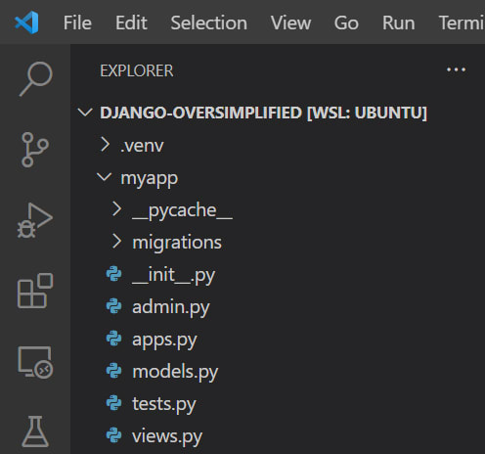
Task: Open the File menu
Action: (x=77, y=23)
